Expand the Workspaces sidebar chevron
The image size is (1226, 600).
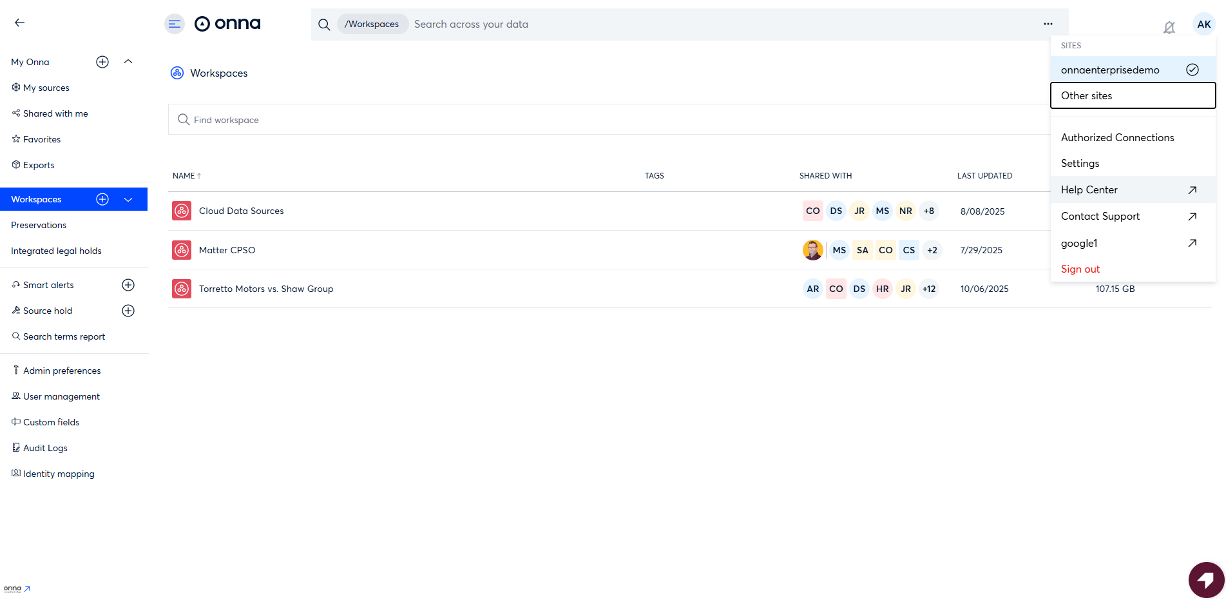pos(128,200)
